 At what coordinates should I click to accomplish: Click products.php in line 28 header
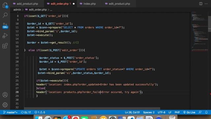73,92
